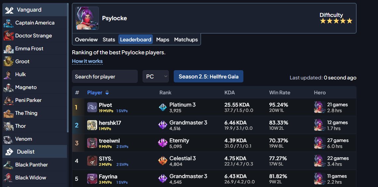Open treeiwnl's player profile name
This screenshot has width=378, height=187.
click(109, 141)
